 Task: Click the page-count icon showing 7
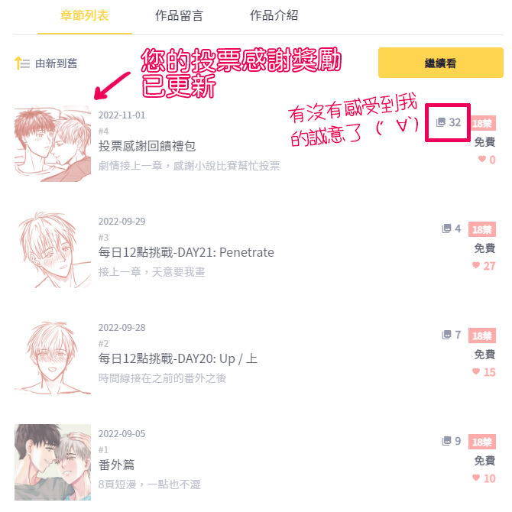446,335
